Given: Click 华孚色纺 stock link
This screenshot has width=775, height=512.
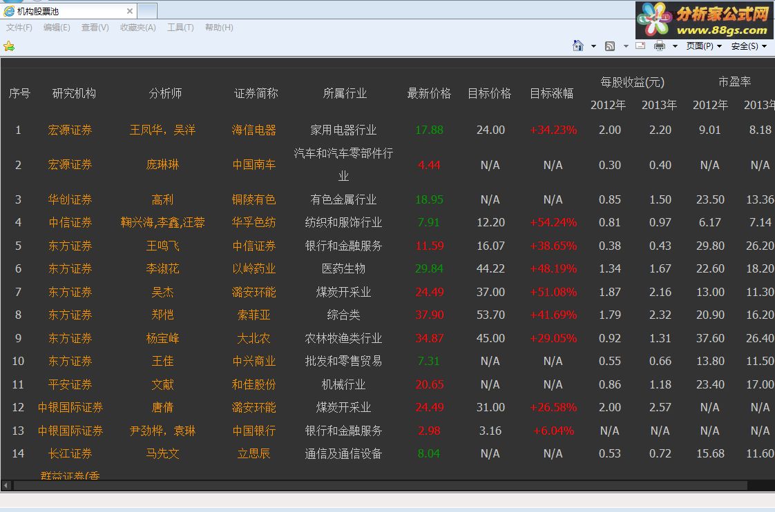Looking at the screenshot, I should click(x=254, y=222).
